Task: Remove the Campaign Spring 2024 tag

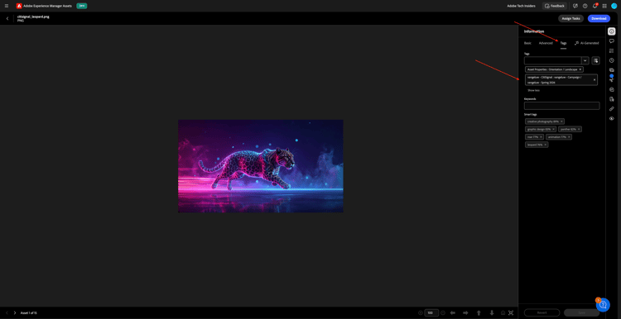Action: coord(594,80)
